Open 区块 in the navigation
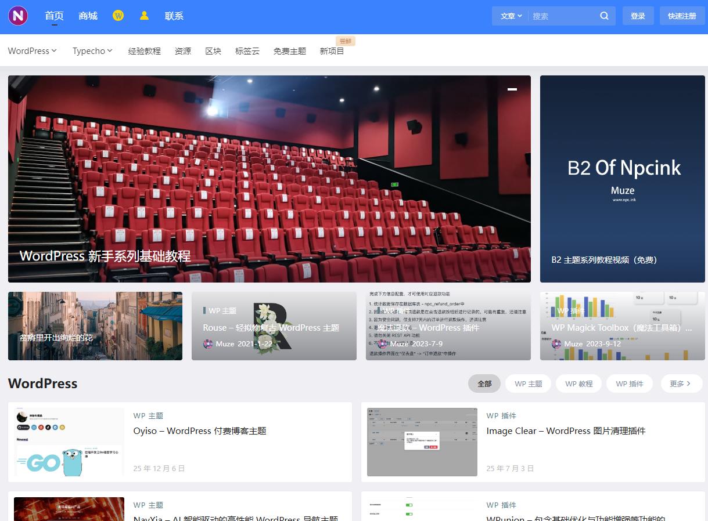 [x=213, y=50]
